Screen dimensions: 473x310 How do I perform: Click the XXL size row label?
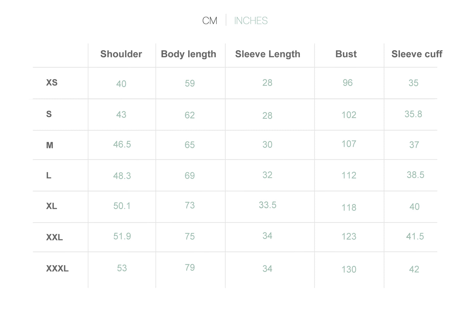(54, 237)
